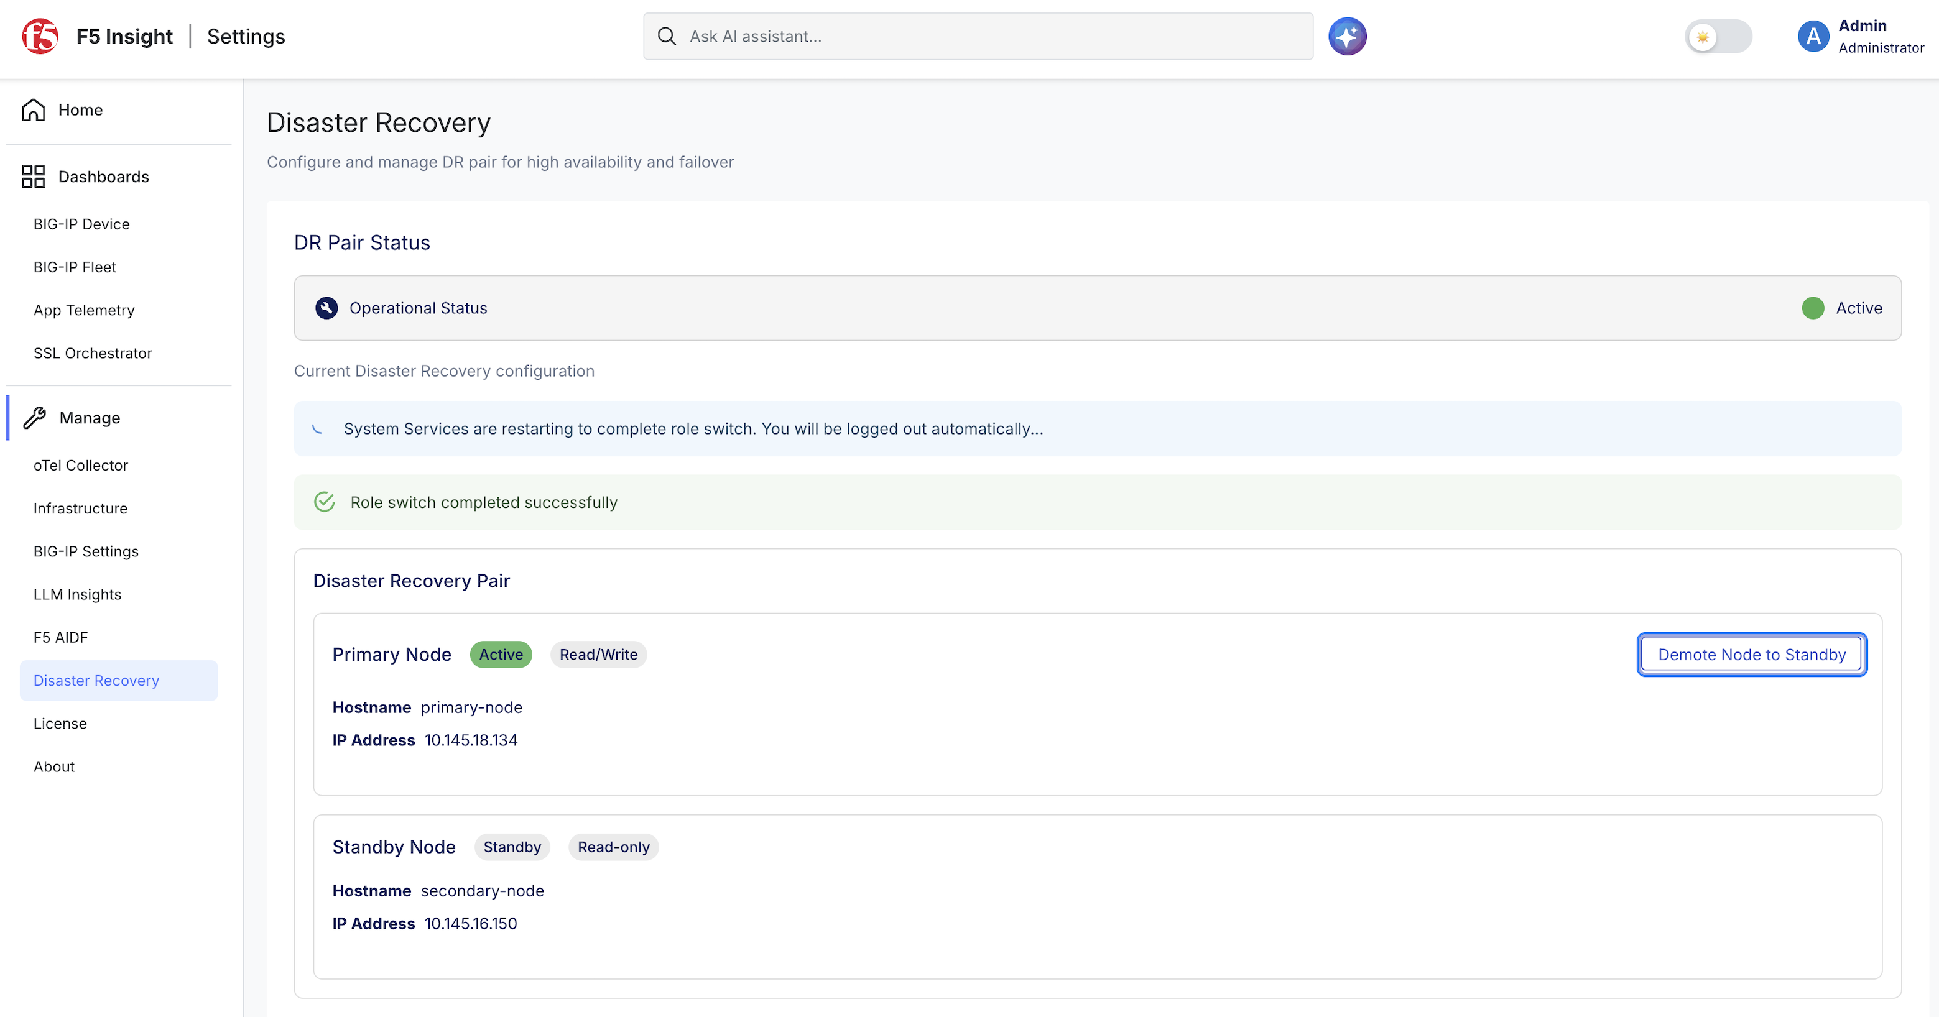1939x1017 pixels.
Task: Click the Dashboards grid icon
Action: tap(33, 177)
